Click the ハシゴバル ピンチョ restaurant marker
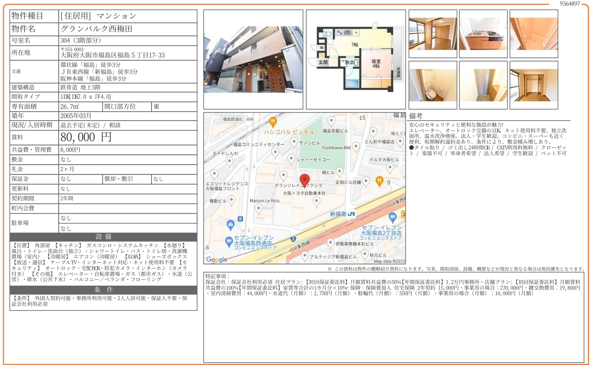The height and width of the screenshot is (365, 593). tap(273, 122)
